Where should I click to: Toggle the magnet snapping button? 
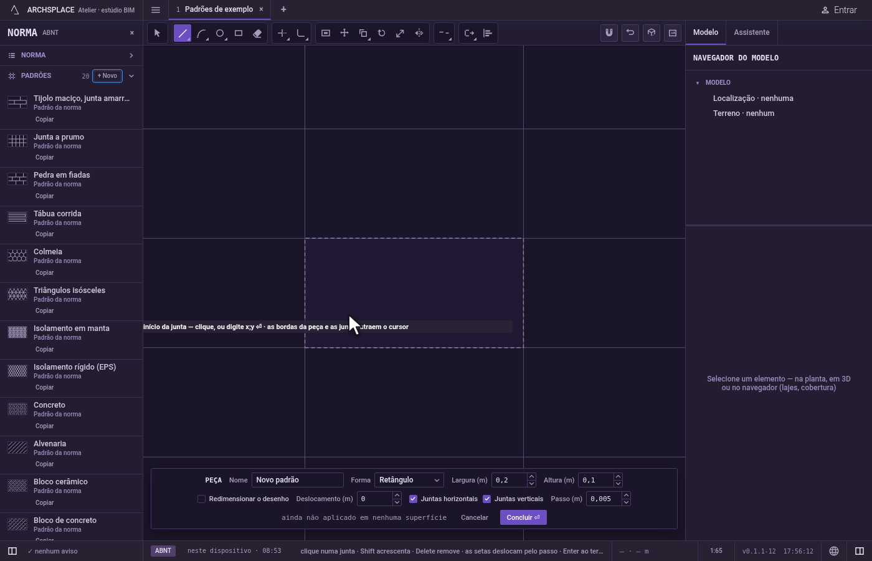click(609, 33)
